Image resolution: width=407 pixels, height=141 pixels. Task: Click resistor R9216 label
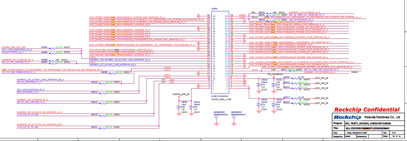[286, 87]
